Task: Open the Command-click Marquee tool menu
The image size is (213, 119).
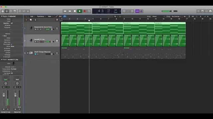Action: tap(120, 17)
